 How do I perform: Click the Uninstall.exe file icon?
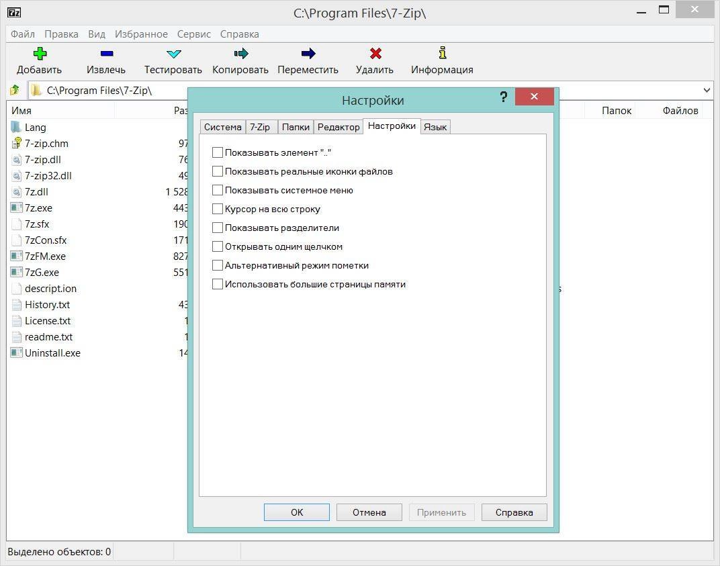tap(16, 352)
